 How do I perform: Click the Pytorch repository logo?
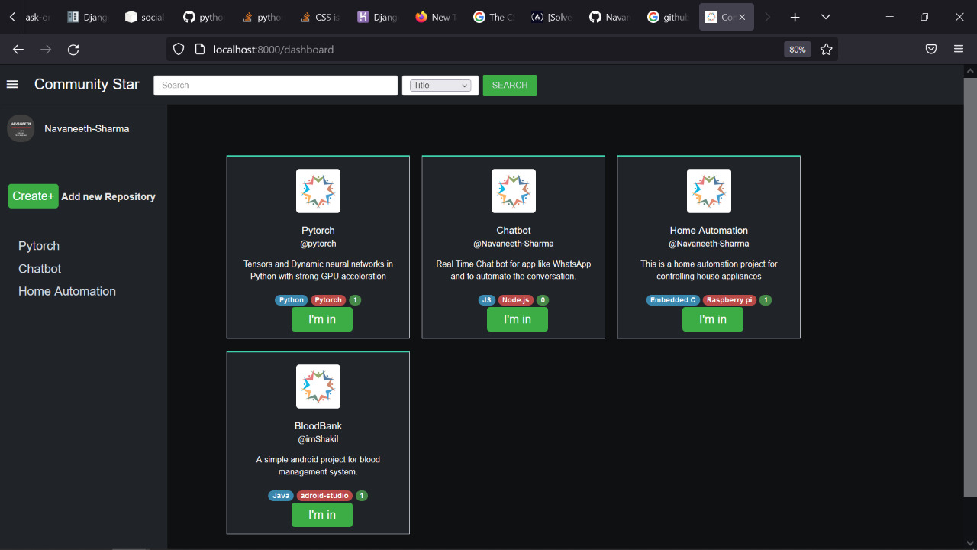[x=318, y=190]
